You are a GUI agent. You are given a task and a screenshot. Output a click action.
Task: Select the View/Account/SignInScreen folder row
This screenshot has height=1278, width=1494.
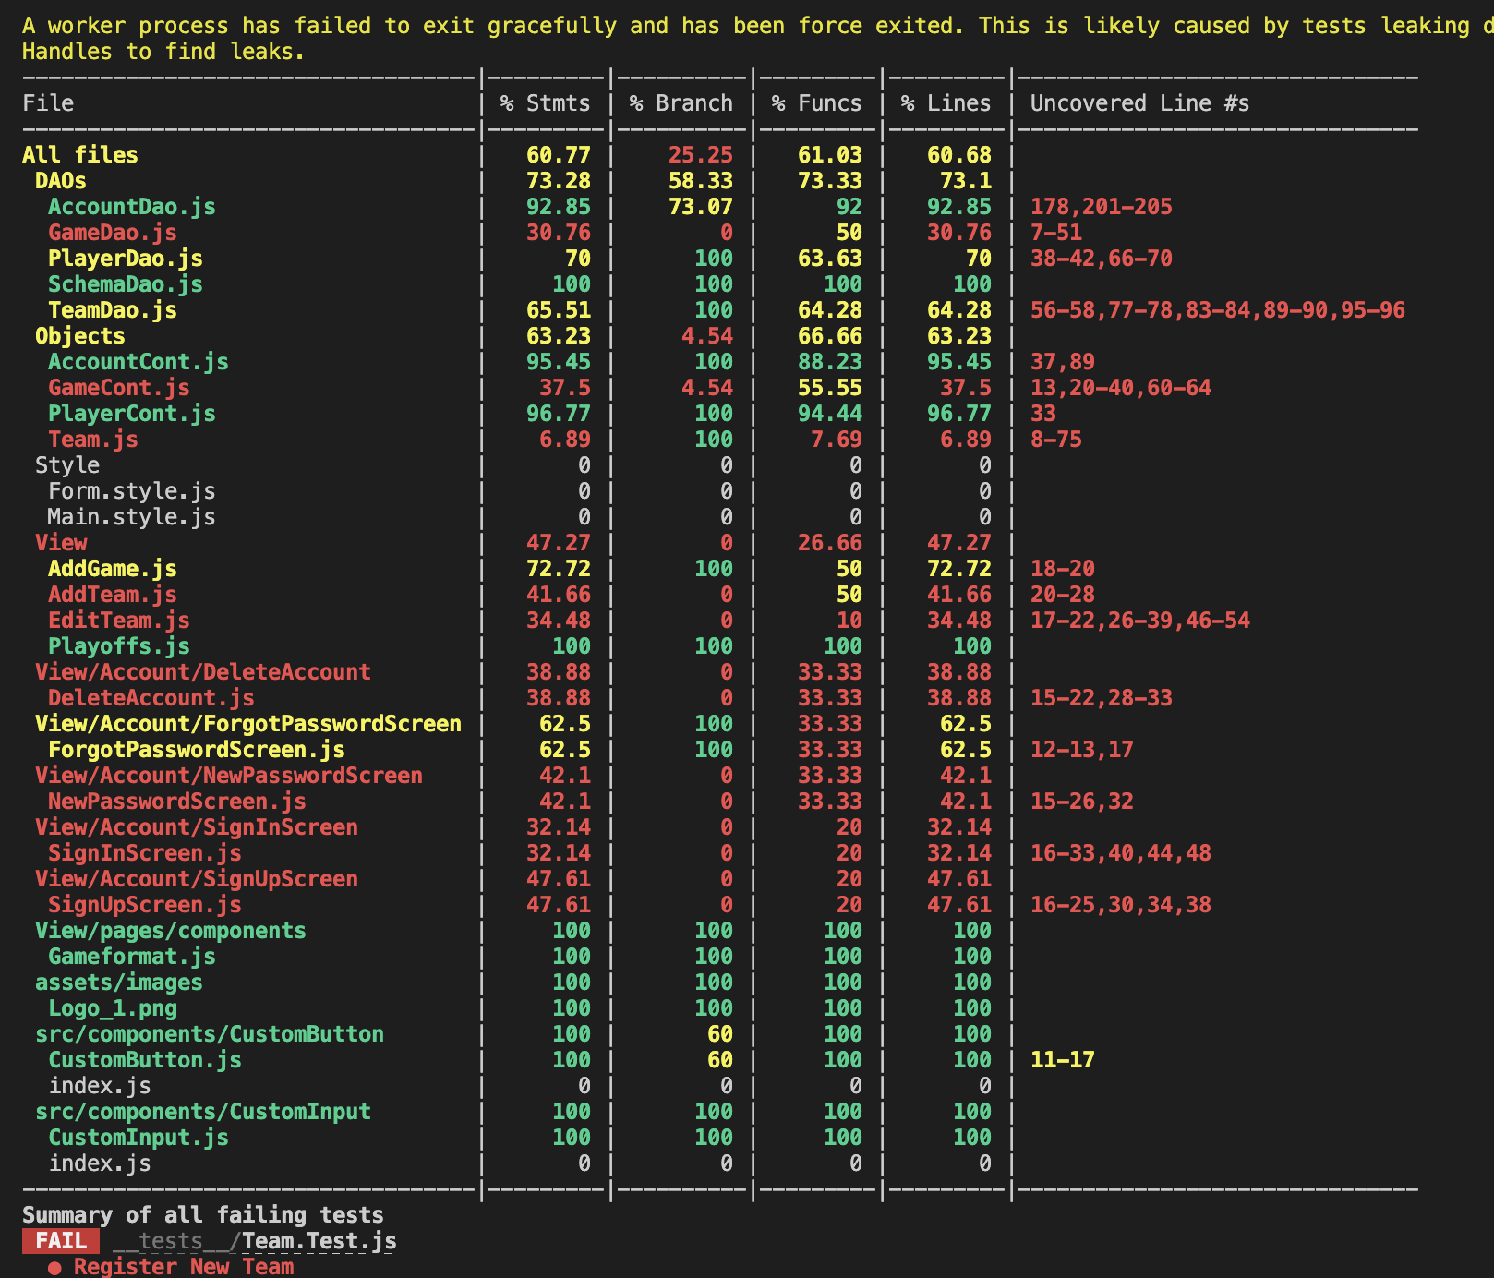point(197,827)
